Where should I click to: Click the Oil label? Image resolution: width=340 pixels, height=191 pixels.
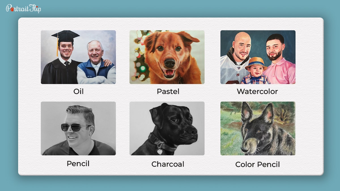78,91
